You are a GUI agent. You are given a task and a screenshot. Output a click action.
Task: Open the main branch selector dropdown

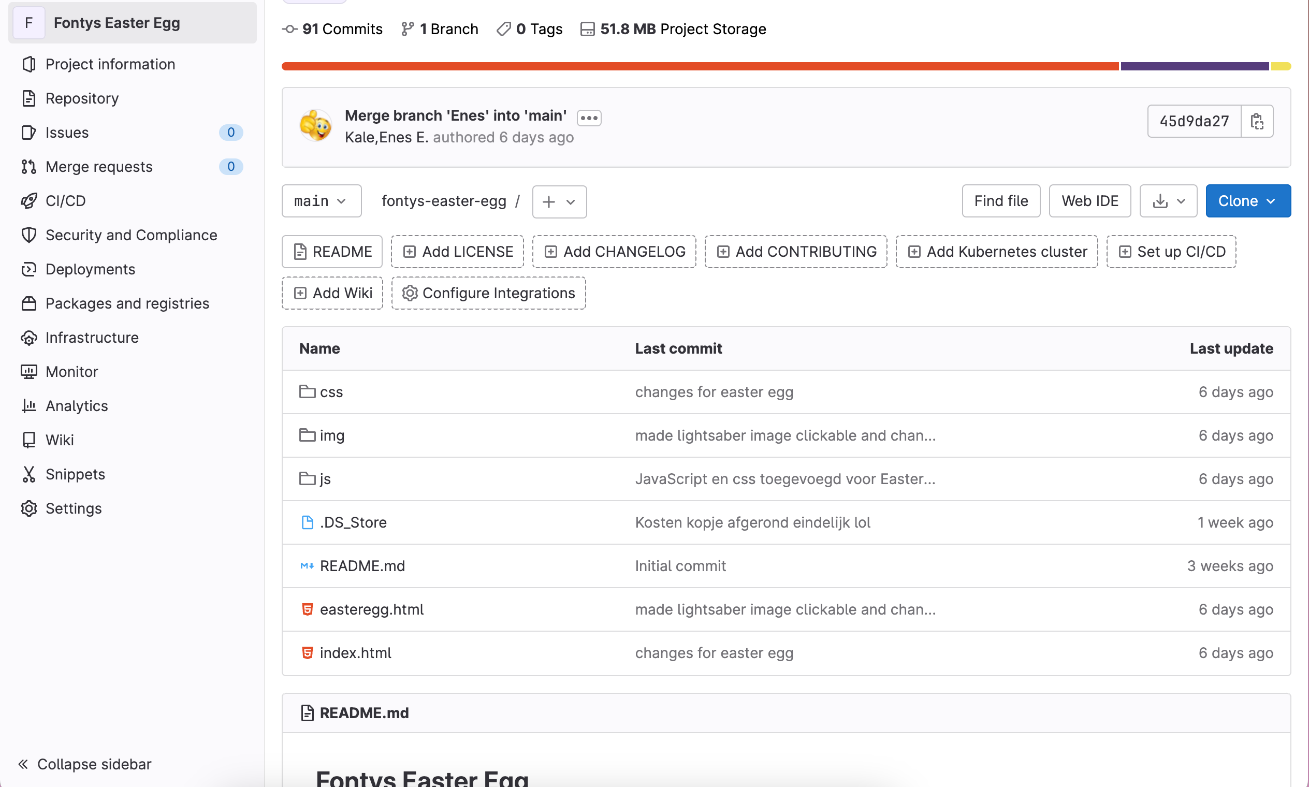point(322,201)
